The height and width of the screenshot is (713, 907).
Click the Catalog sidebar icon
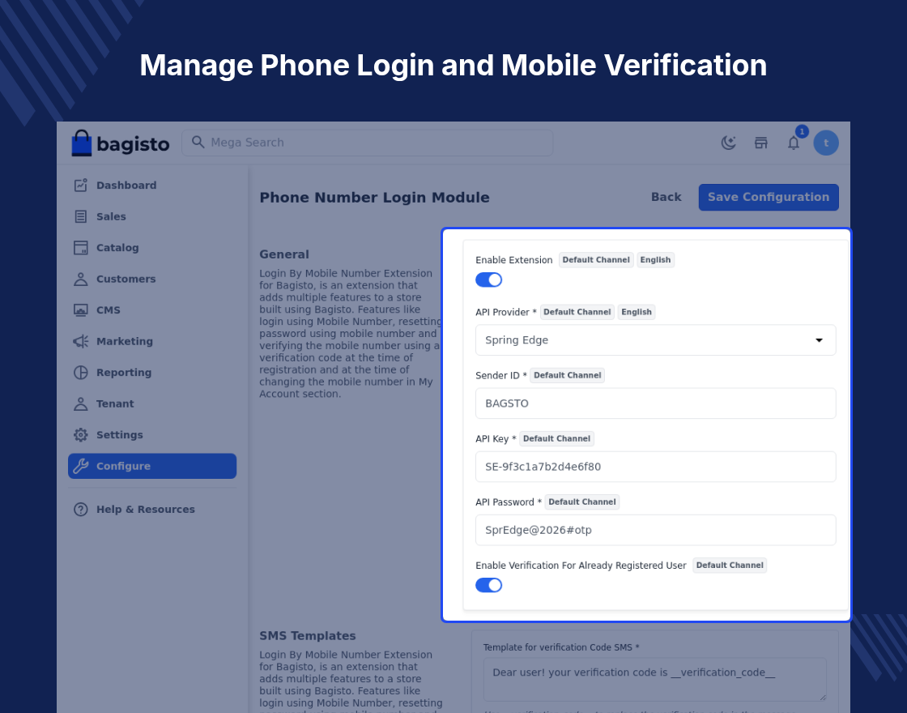(81, 248)
